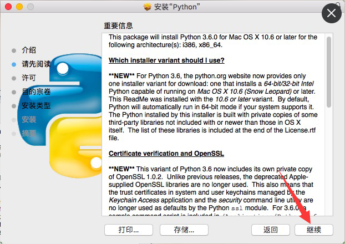Click the "Which installer variant should I use?" heading
The image size is (345, 244).
(x=166, y=60)
